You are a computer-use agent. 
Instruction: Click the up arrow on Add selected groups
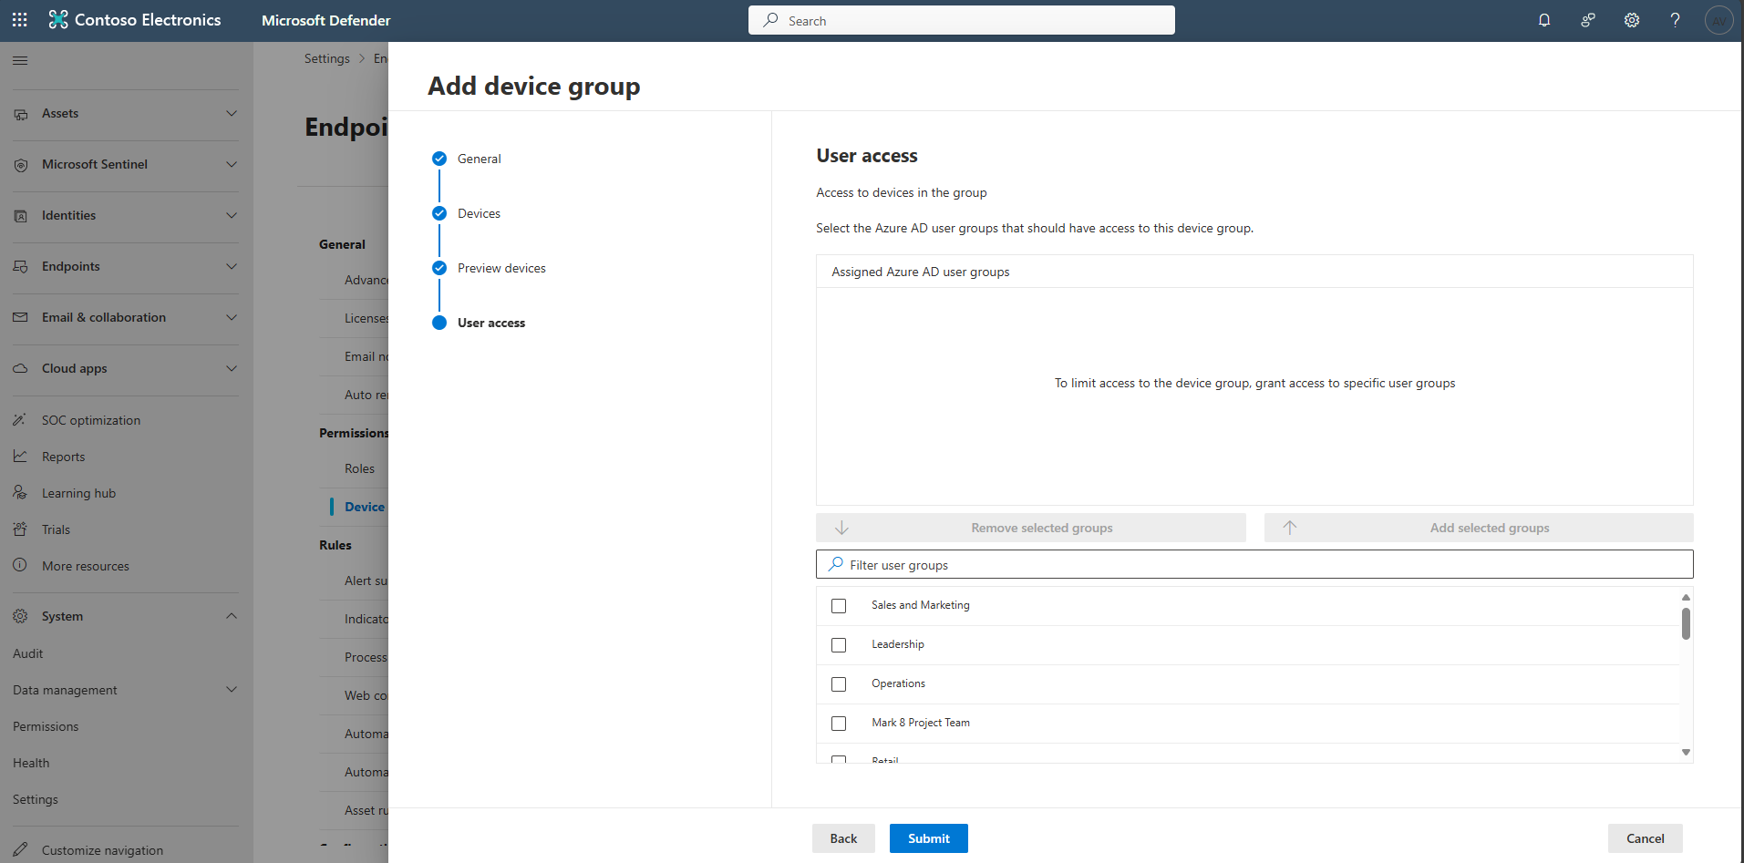click(x=1289, y=528)
